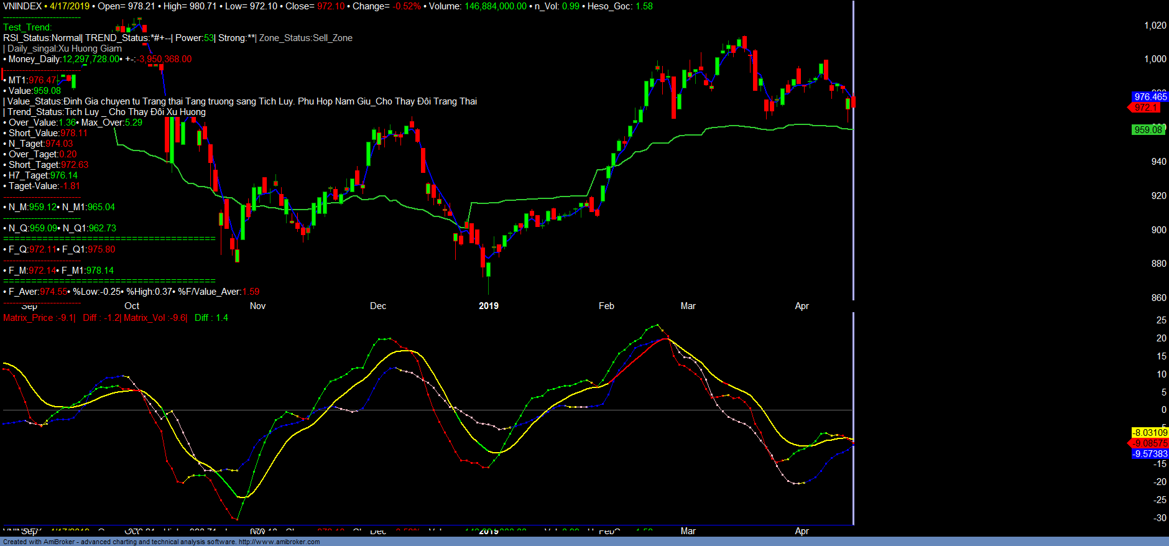Click the Zone_Status:Sell_Zone text

point(306,38)
